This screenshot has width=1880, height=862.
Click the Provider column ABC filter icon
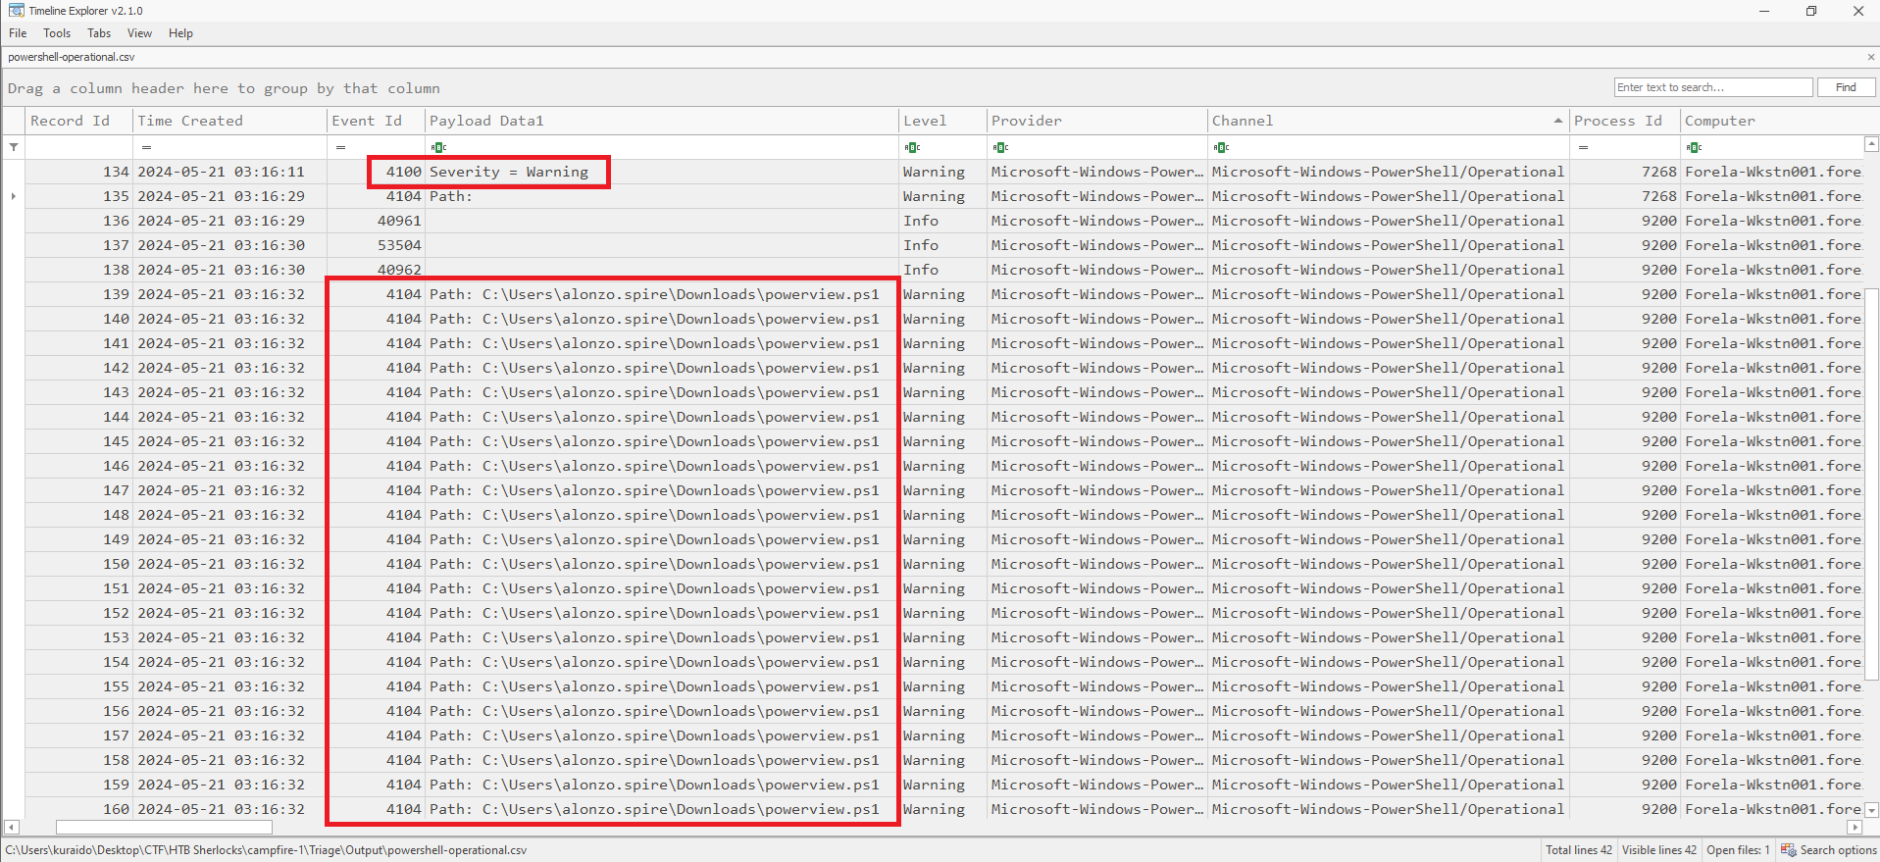pos(1000,147)
